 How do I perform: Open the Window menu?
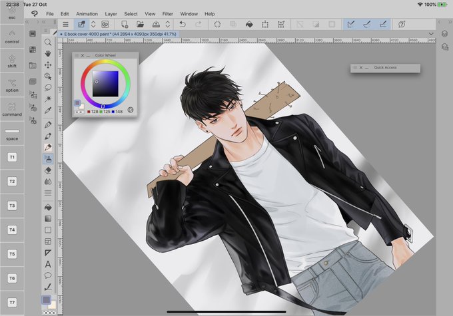(189, 14)
